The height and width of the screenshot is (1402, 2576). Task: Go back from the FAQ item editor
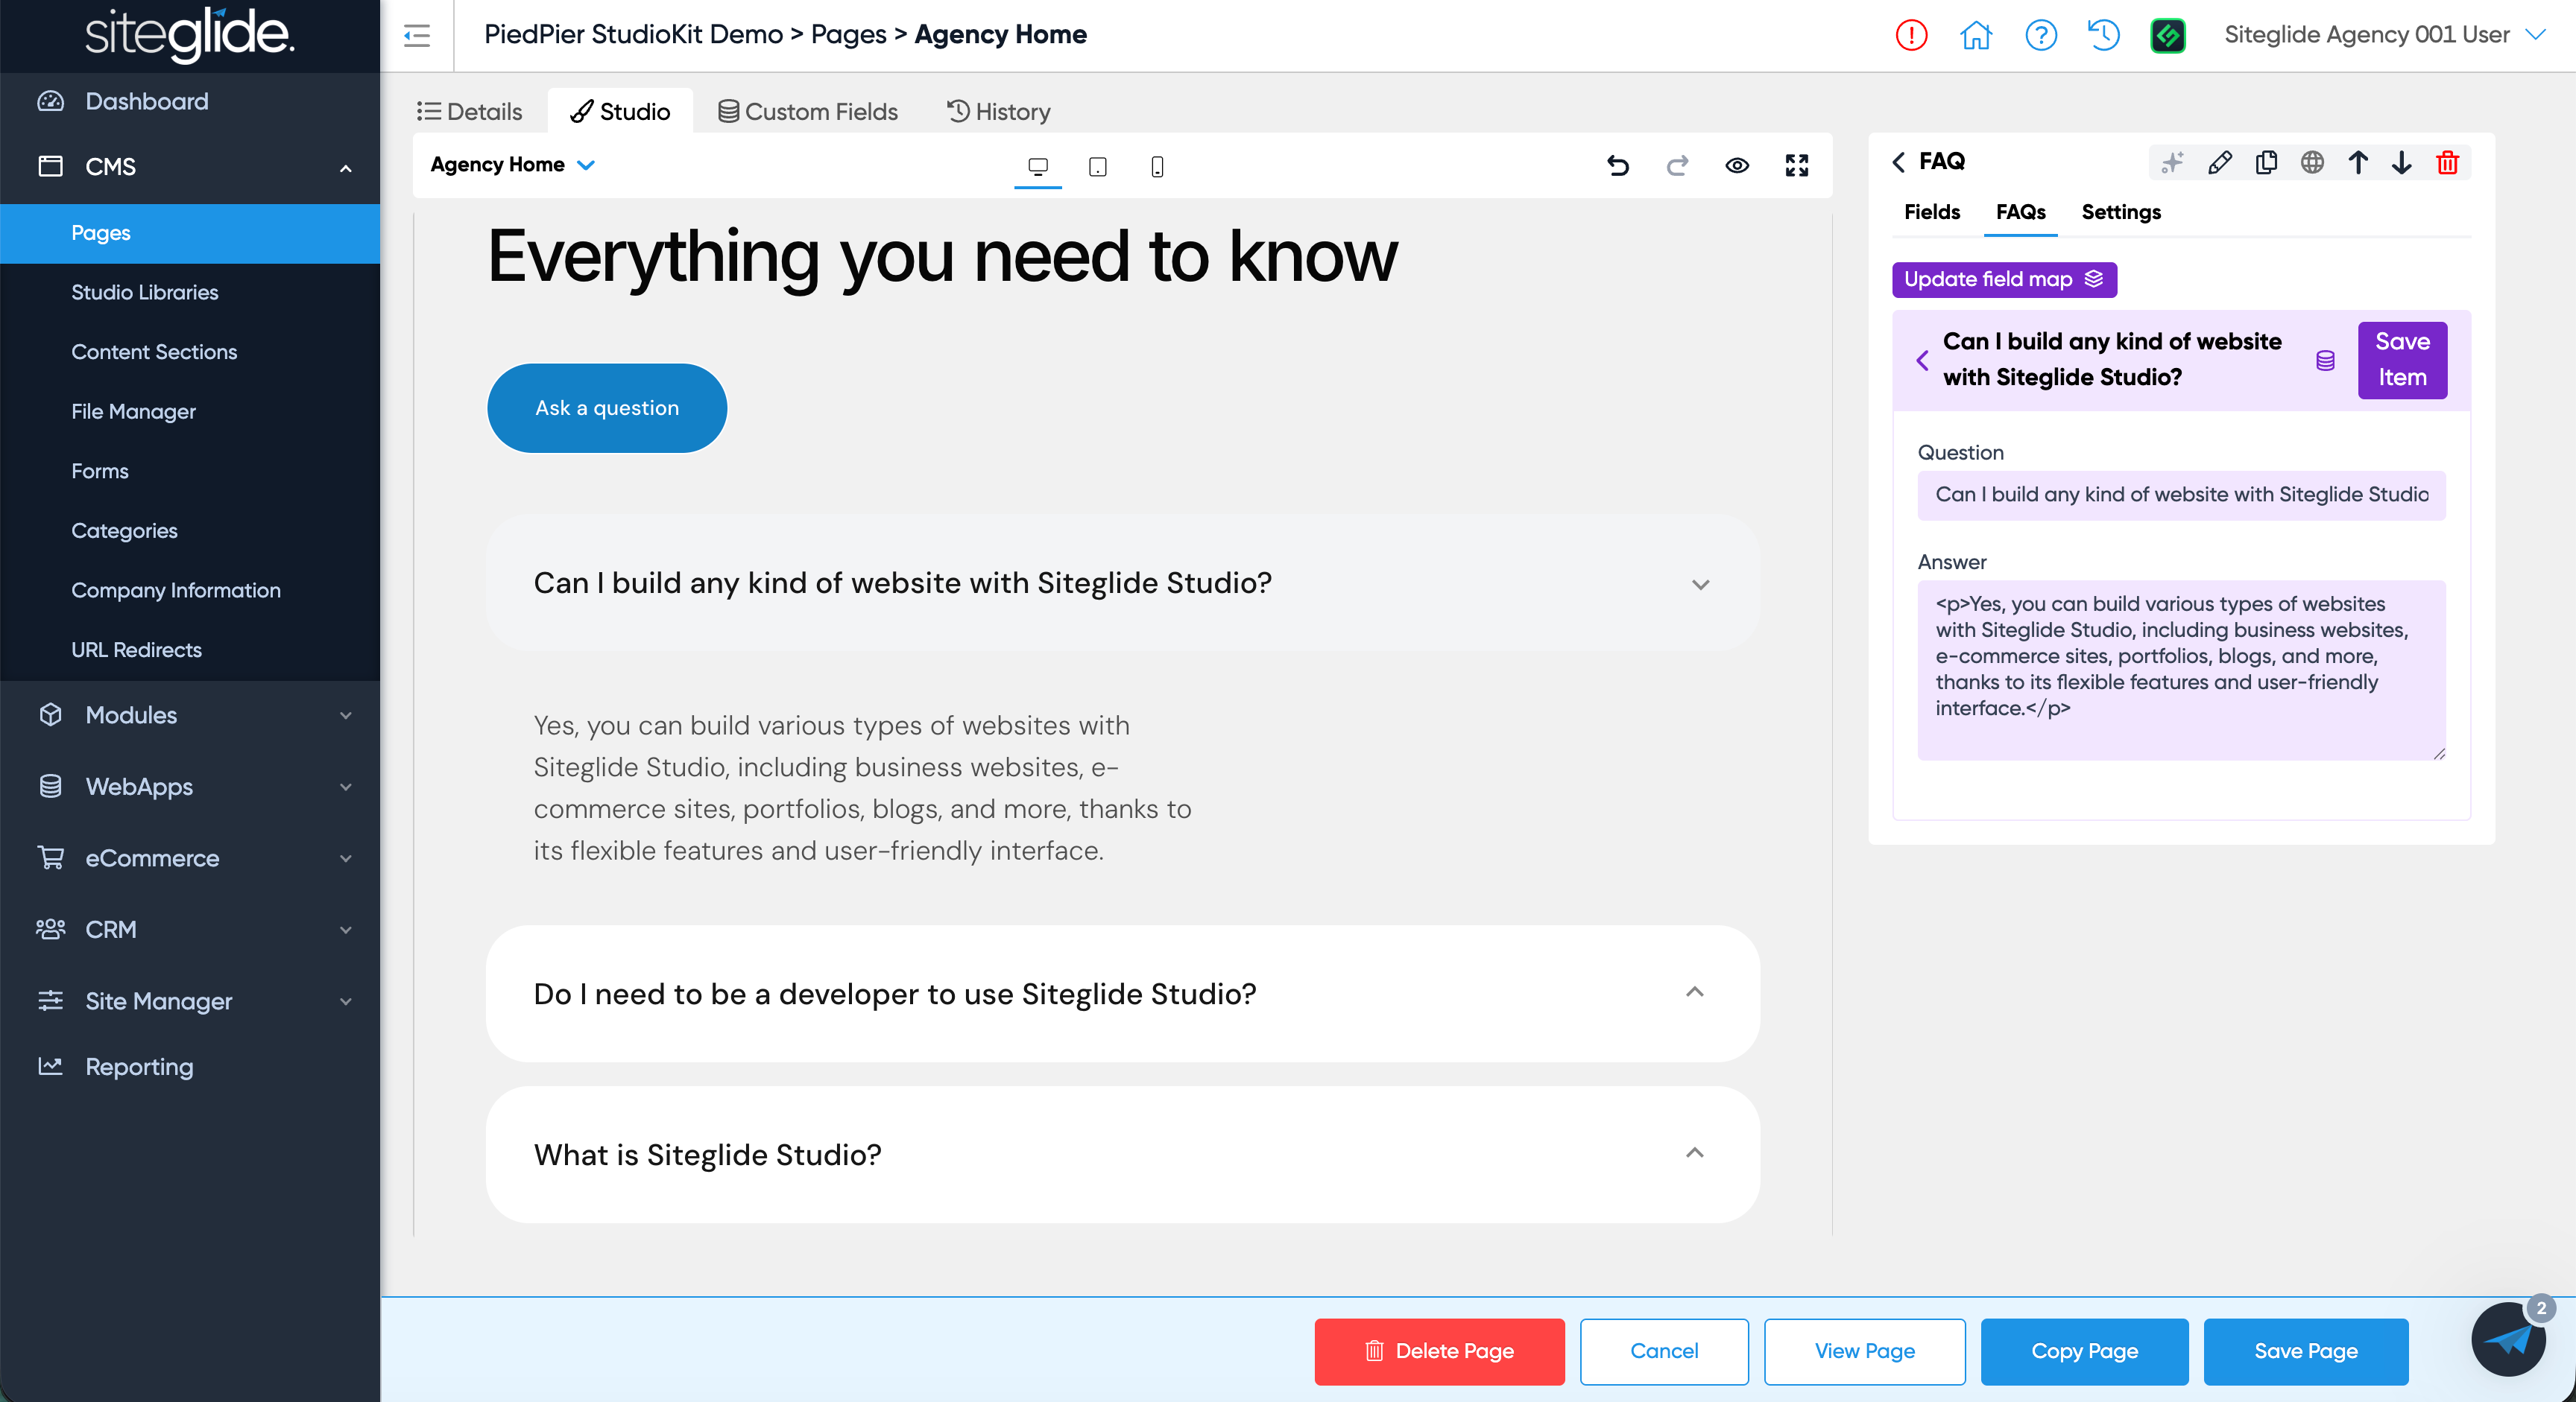(x=1922, y=361)
